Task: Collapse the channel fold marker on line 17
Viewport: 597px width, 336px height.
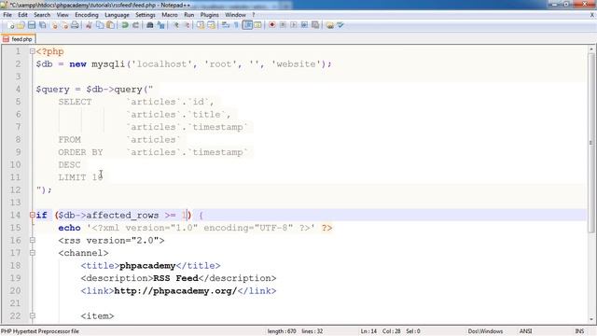Action: (33, 253)
